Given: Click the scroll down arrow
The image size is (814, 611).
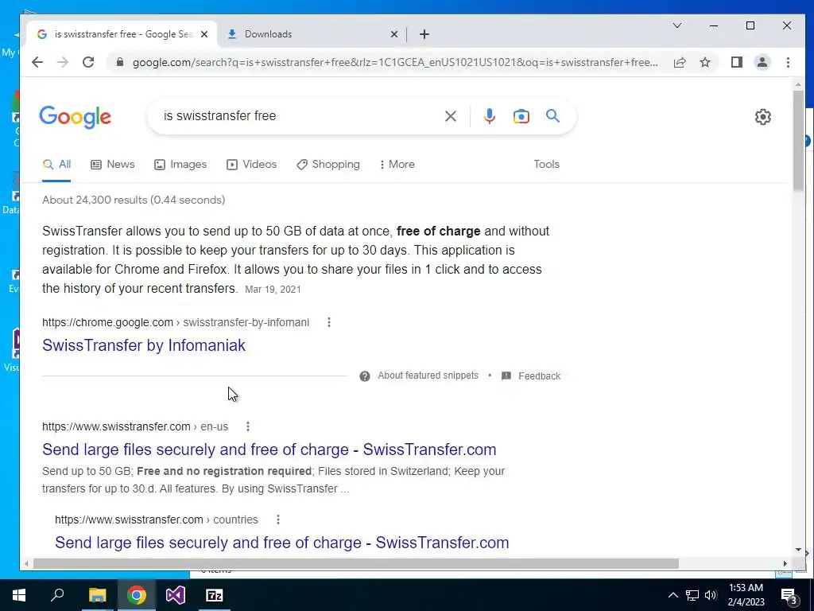Looking at the screenshot, I should point(798,550).
